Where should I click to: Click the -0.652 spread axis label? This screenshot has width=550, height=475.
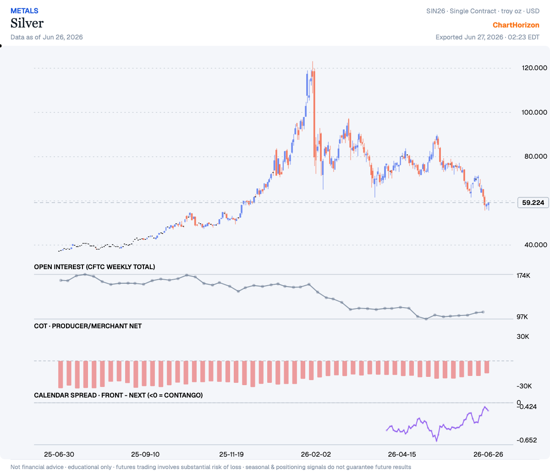527,440
